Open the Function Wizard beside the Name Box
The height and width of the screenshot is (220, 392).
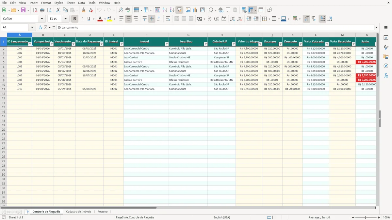pyautogui.click(x=41, y=28)
